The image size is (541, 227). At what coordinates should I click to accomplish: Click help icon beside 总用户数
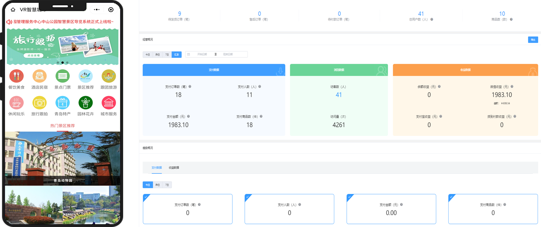(x=432, y=19)
